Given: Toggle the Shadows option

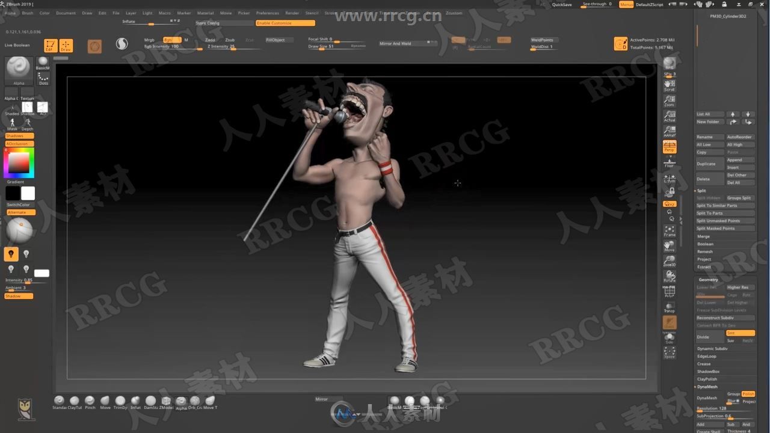Looking at the screenshot, I should coord(19,136).
